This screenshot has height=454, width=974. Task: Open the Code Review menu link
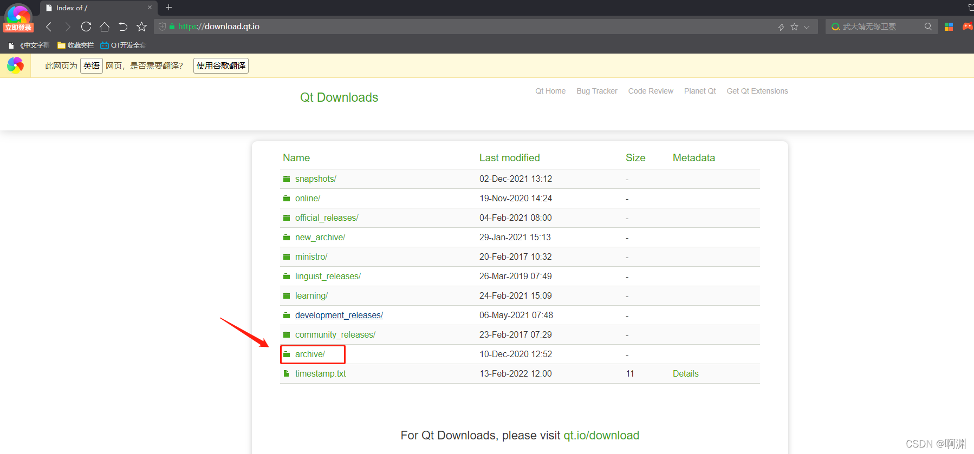pyautogui.click(x=651, y=91)
